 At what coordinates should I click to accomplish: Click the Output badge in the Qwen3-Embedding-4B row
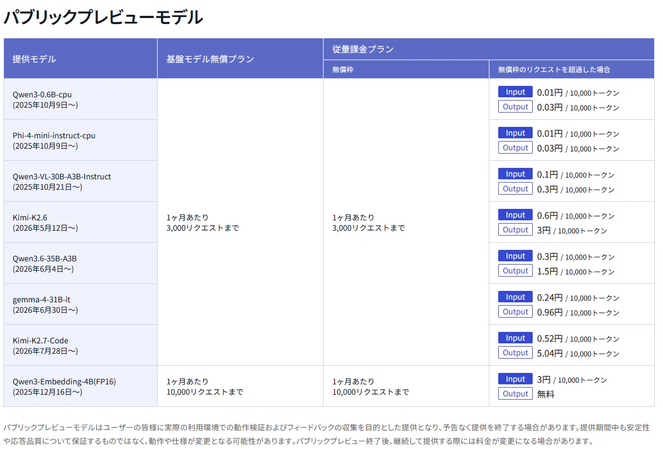point(515,394)
